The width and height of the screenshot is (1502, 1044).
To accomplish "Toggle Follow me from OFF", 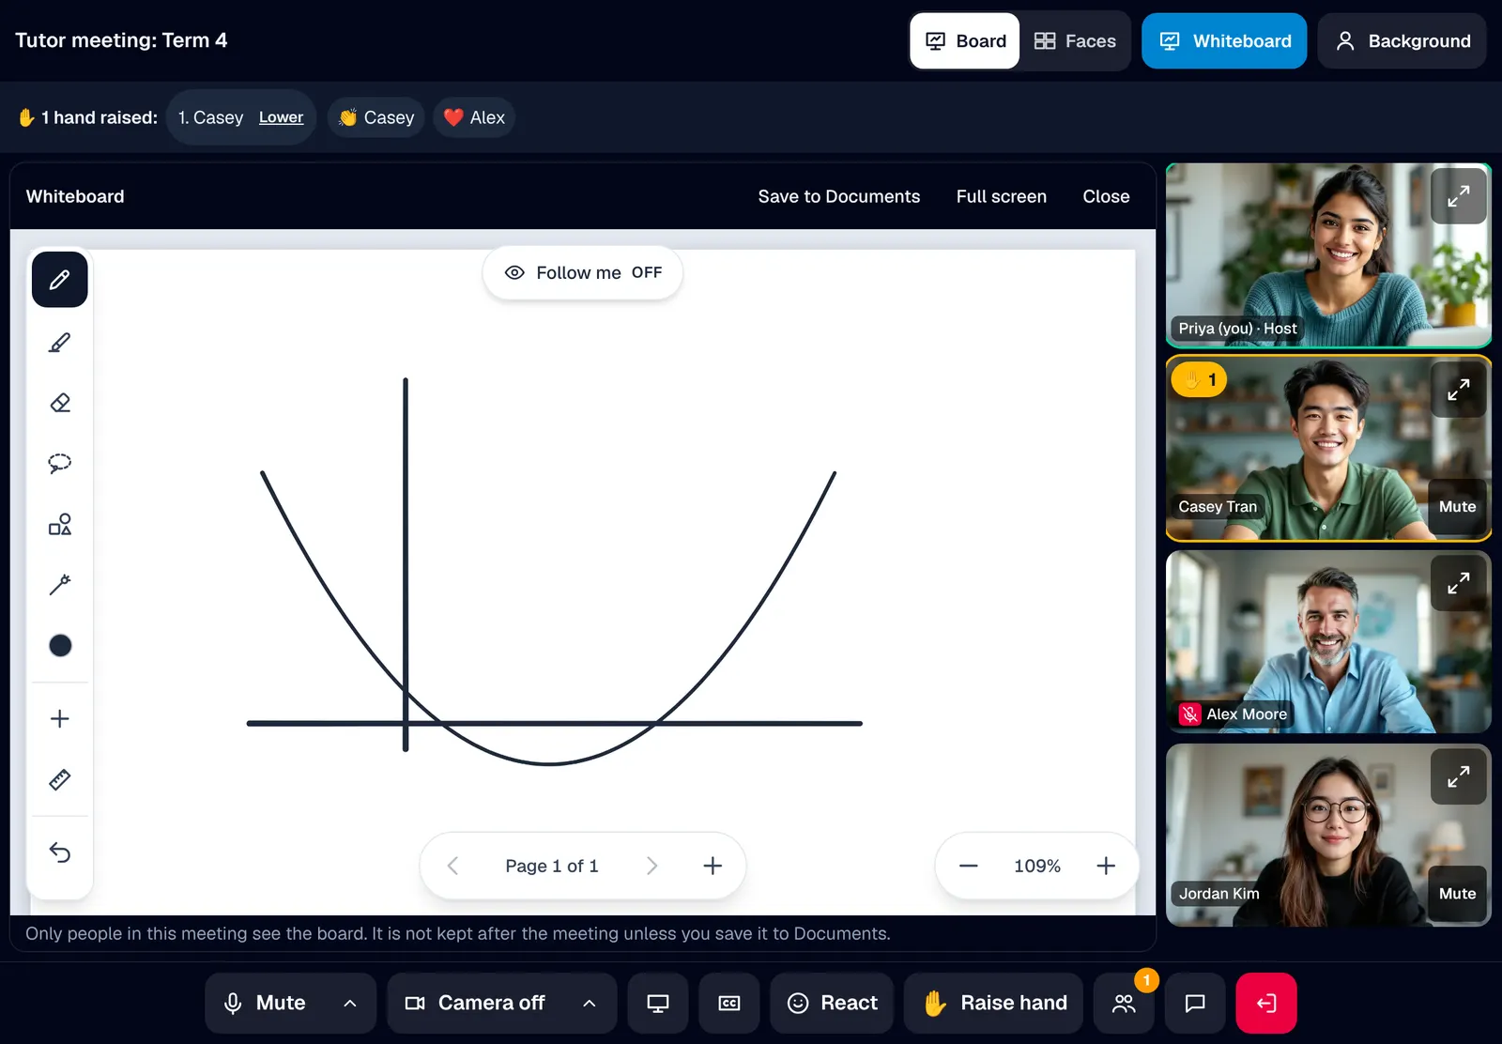I will point(582,273).
